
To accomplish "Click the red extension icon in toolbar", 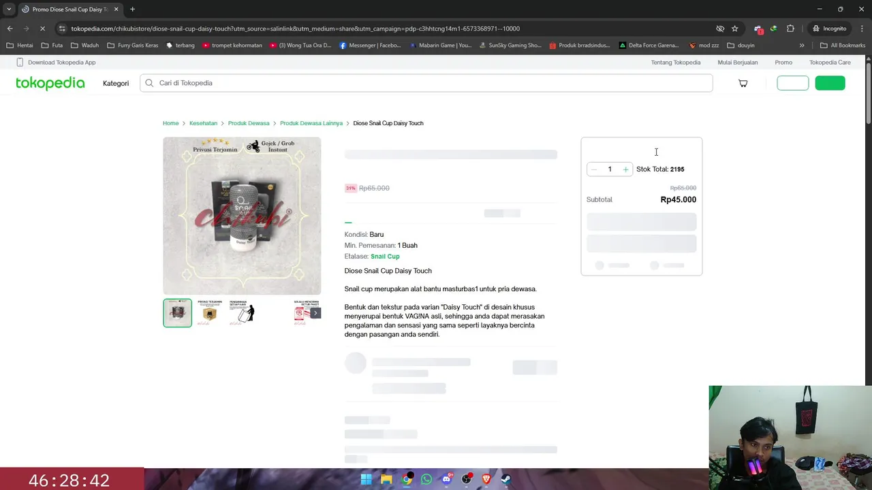I will click(x=758, y=29).
